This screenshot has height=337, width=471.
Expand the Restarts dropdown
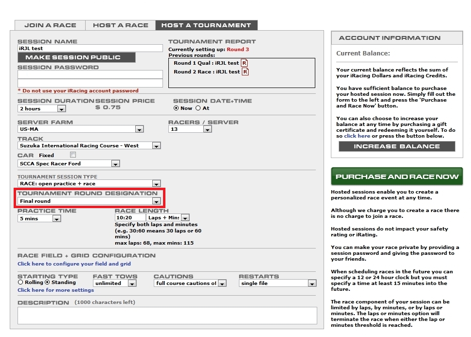277,283
